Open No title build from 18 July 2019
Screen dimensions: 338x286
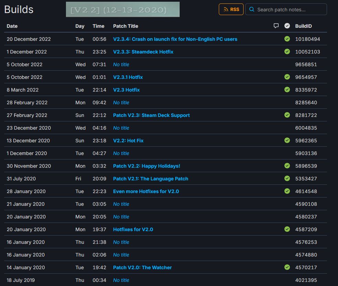121,281
